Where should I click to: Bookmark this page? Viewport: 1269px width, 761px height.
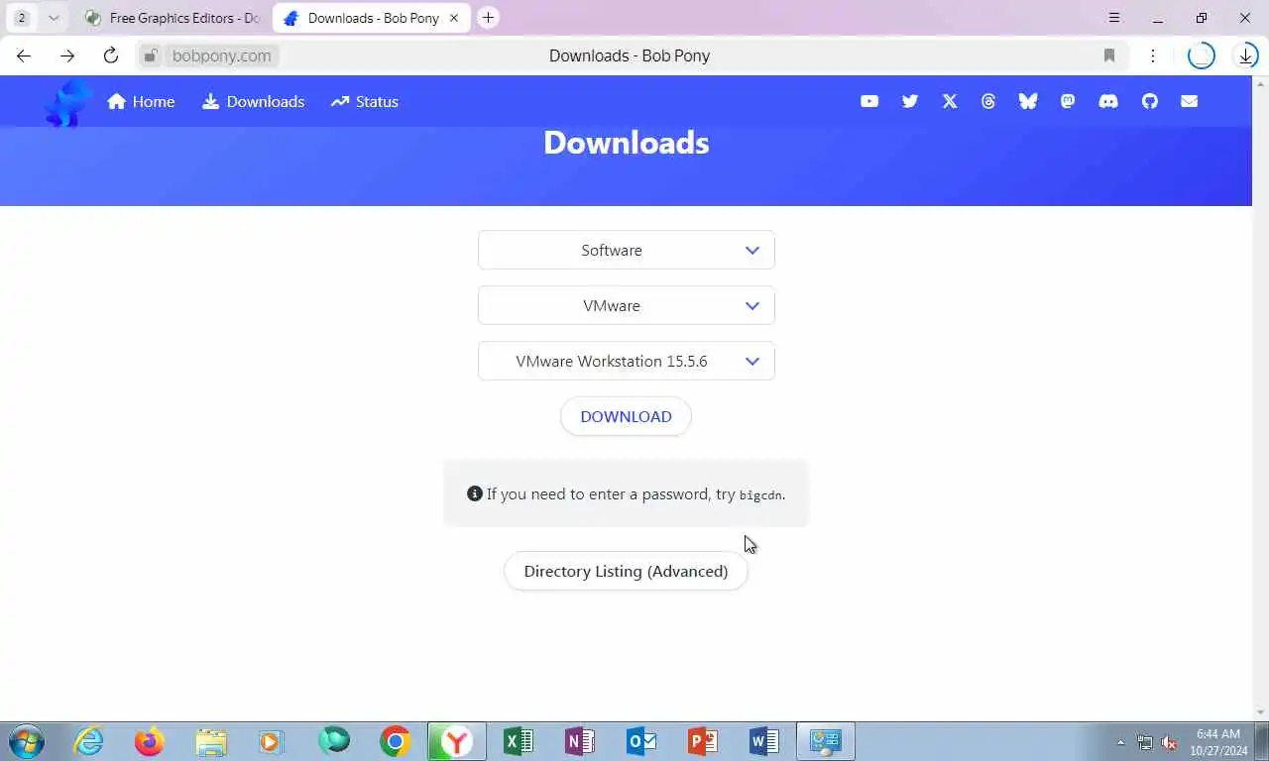tap(1109, 55)
